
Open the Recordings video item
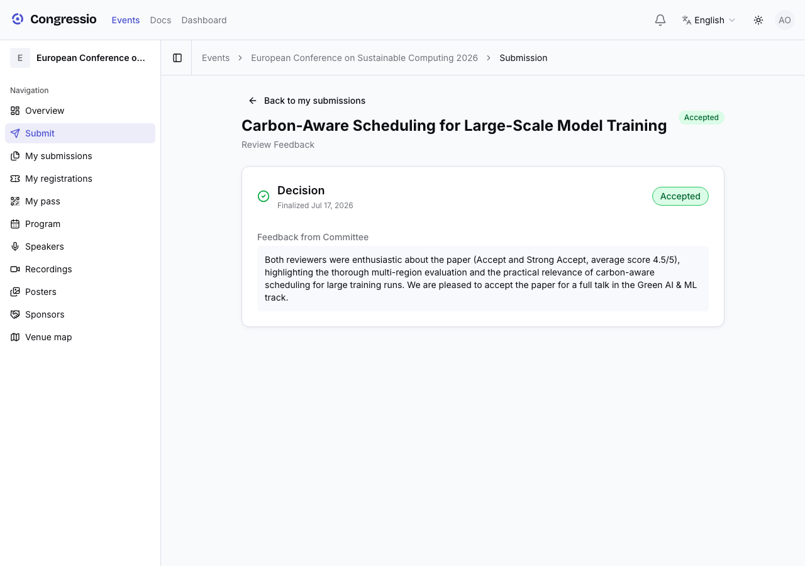(x=80, y=269)
